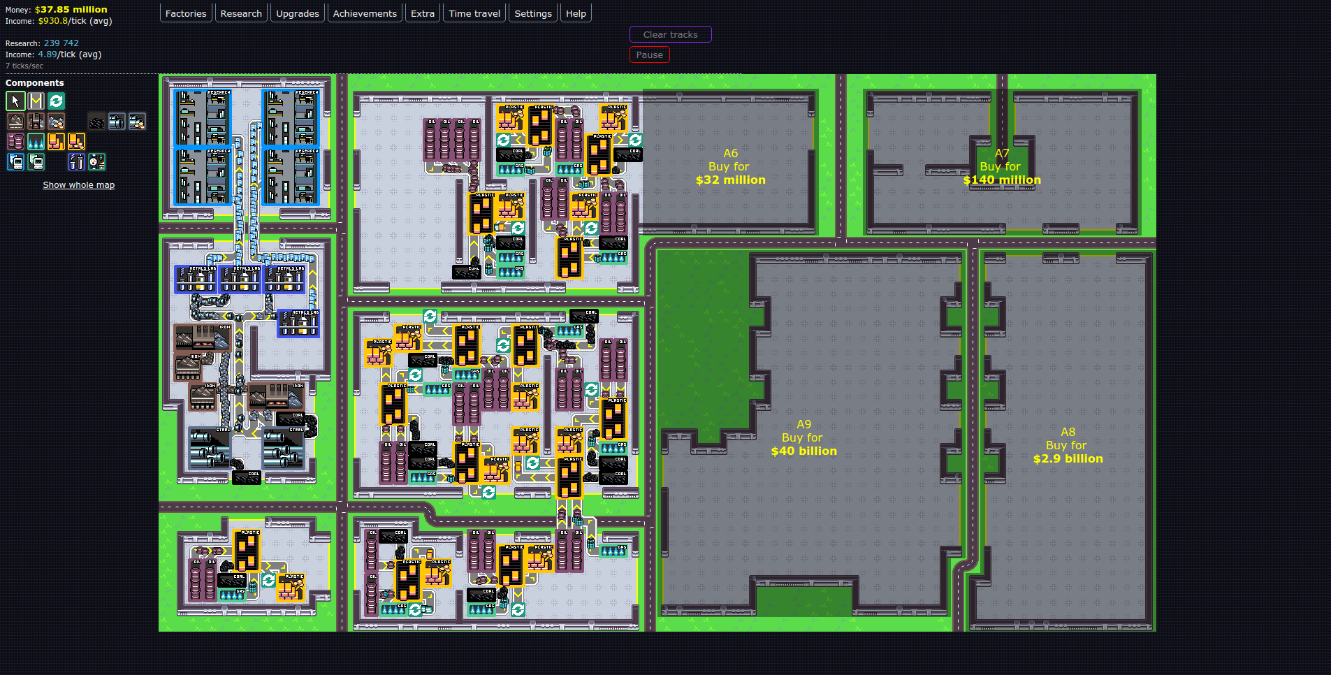
Task: Select the coal resource component
Action: pyautogui.click(x=96, y=120)
